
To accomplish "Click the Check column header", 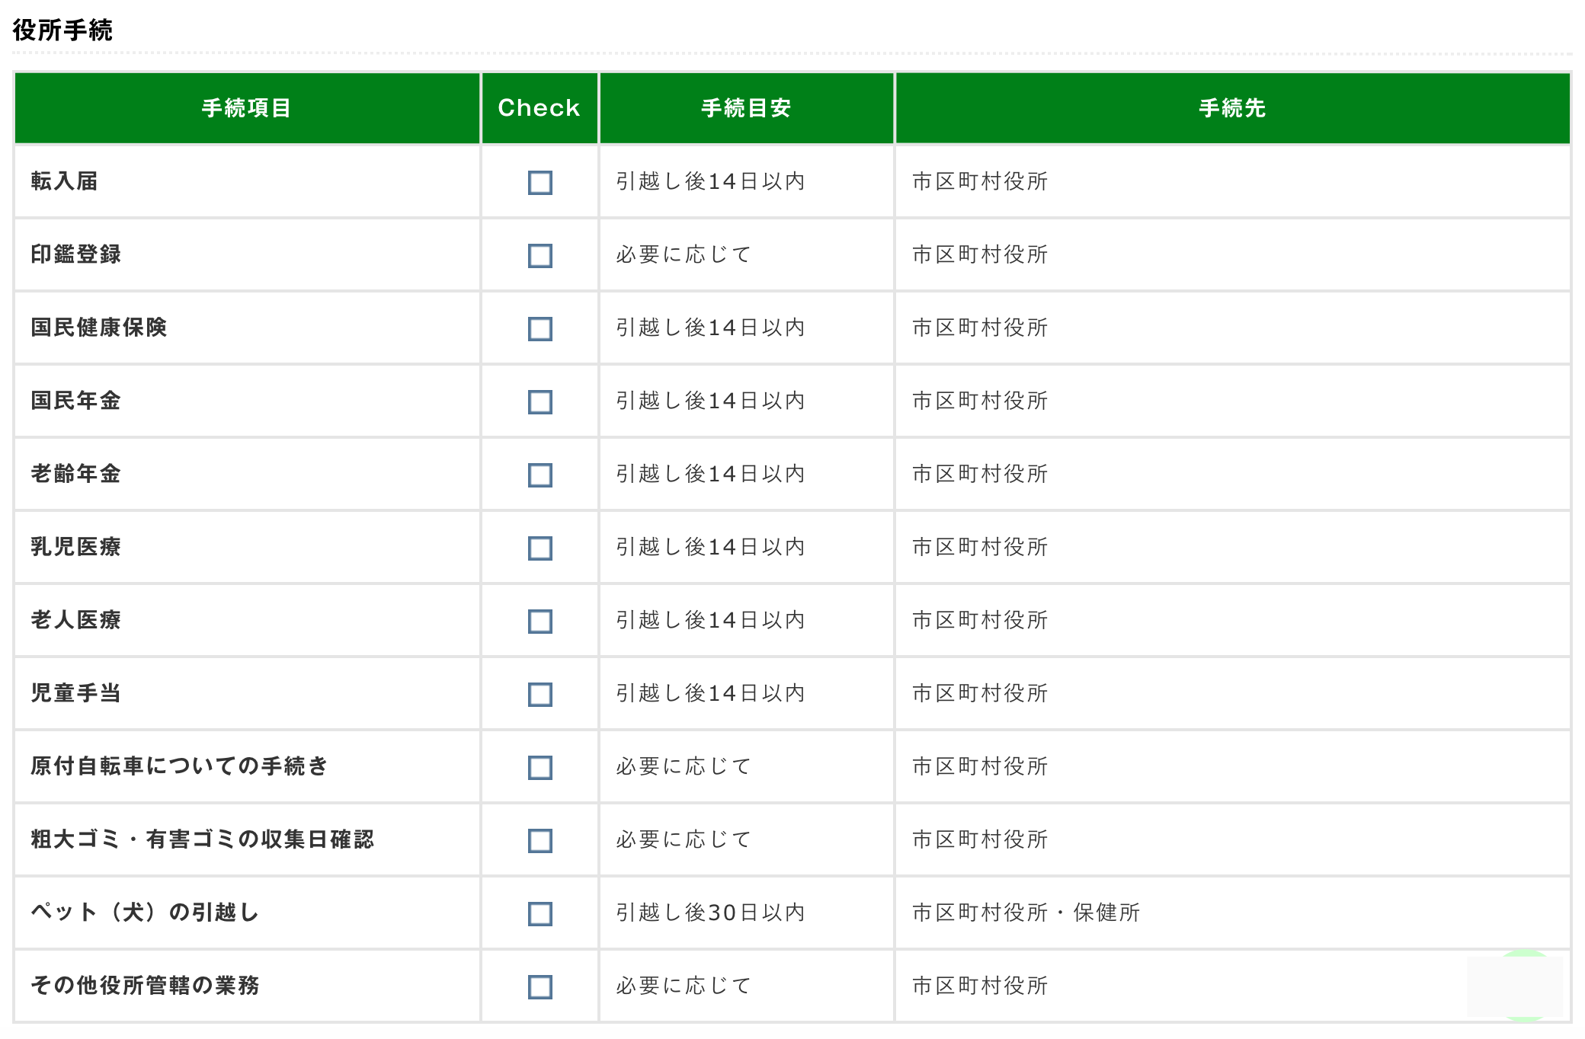I will (x=539, y=108).
